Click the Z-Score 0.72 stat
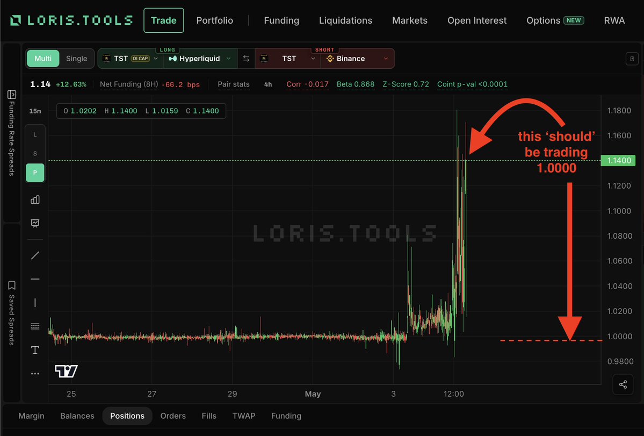This screenshot has height=436, width=644. 406,84
